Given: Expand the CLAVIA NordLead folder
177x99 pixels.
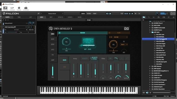Looking at the screenshot, I should tap(150, 82).
